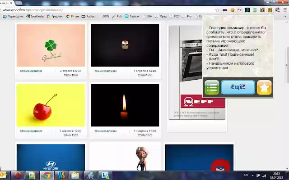Screen dimensions: 289x180
Task: Click the blue Ещё! button
Action: (x=238, y=87)
